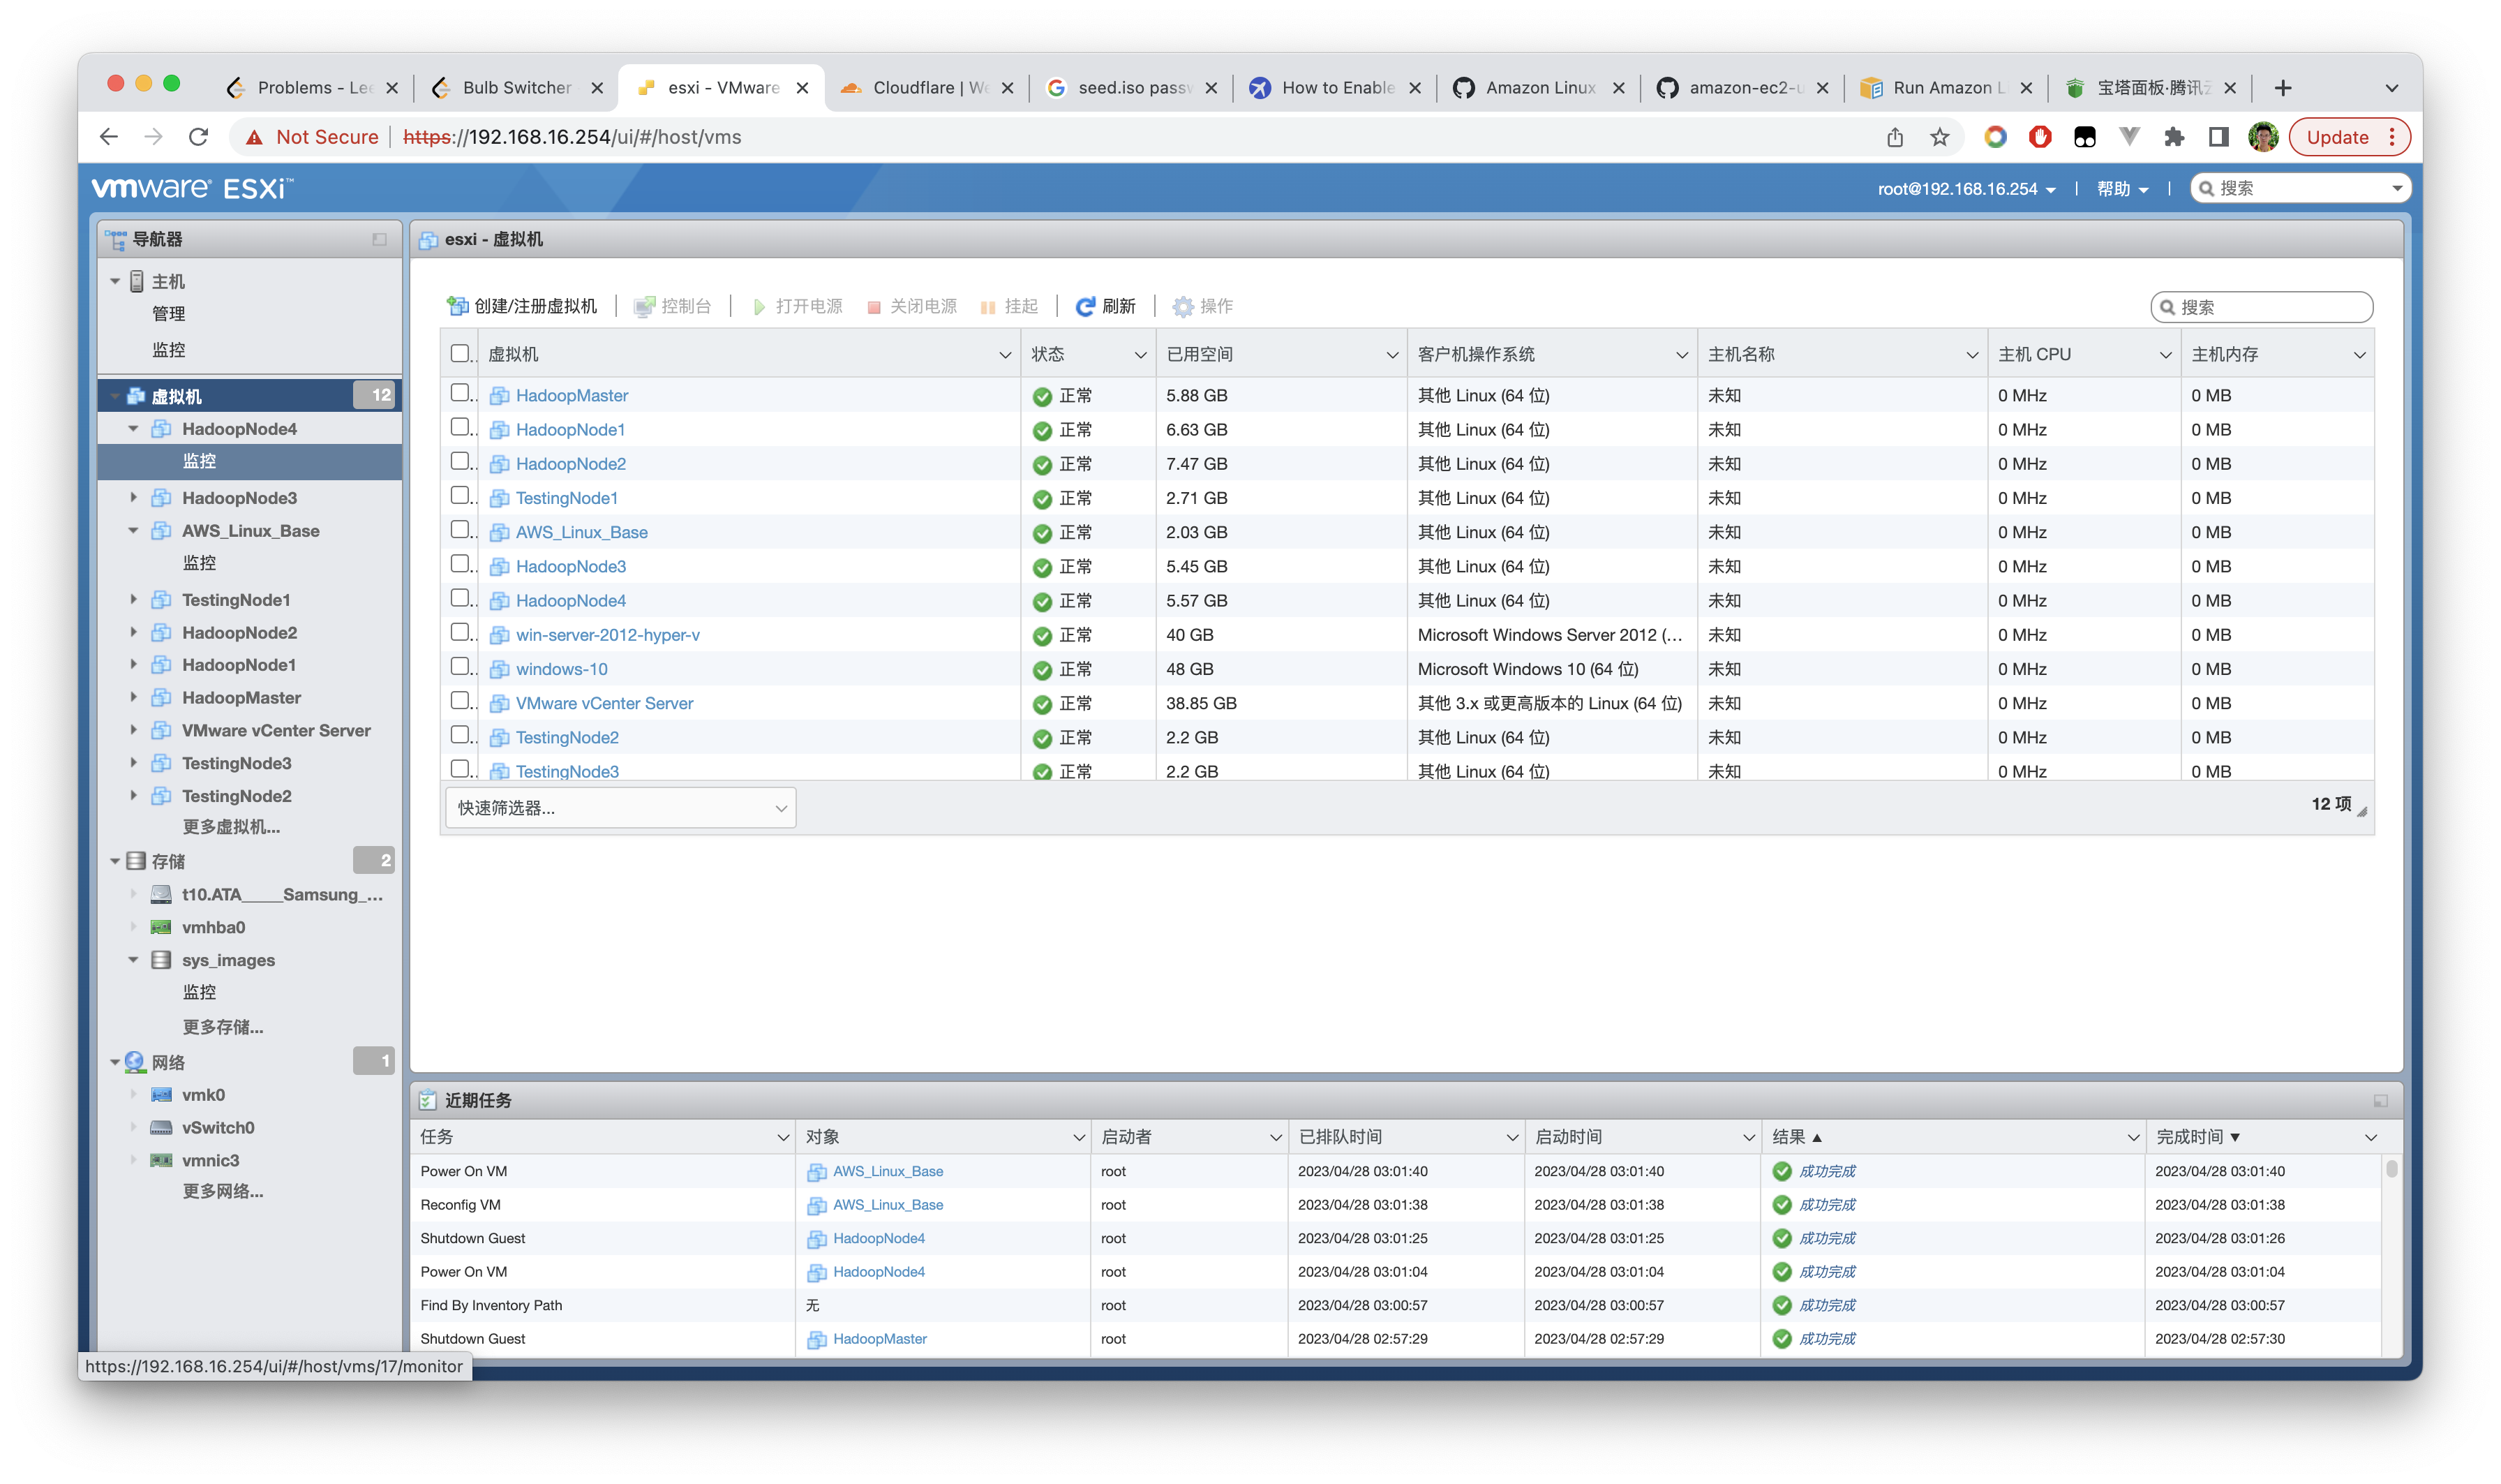Screen dimensions: 2501x1484
Task: Open the quick filter (快速筛选器) dropdown
Action: pos(620,808)
